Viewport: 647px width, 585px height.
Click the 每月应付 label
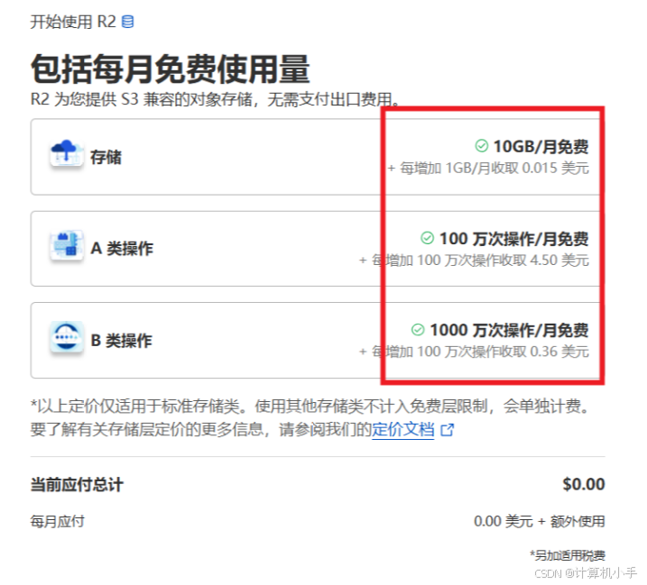click(58, 522)
